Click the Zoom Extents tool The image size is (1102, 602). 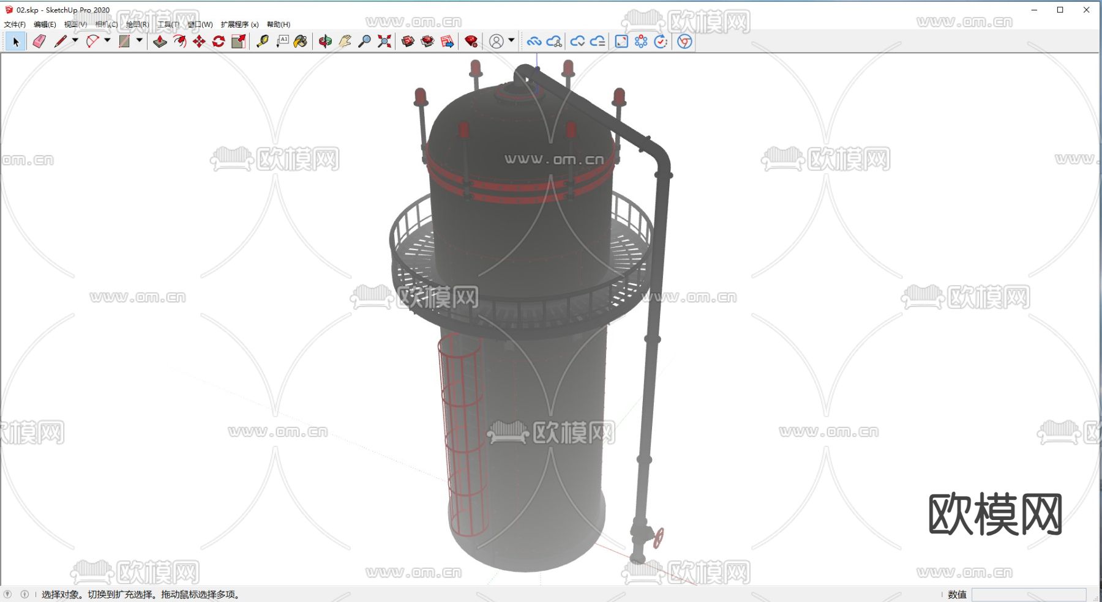click(384, 42)
